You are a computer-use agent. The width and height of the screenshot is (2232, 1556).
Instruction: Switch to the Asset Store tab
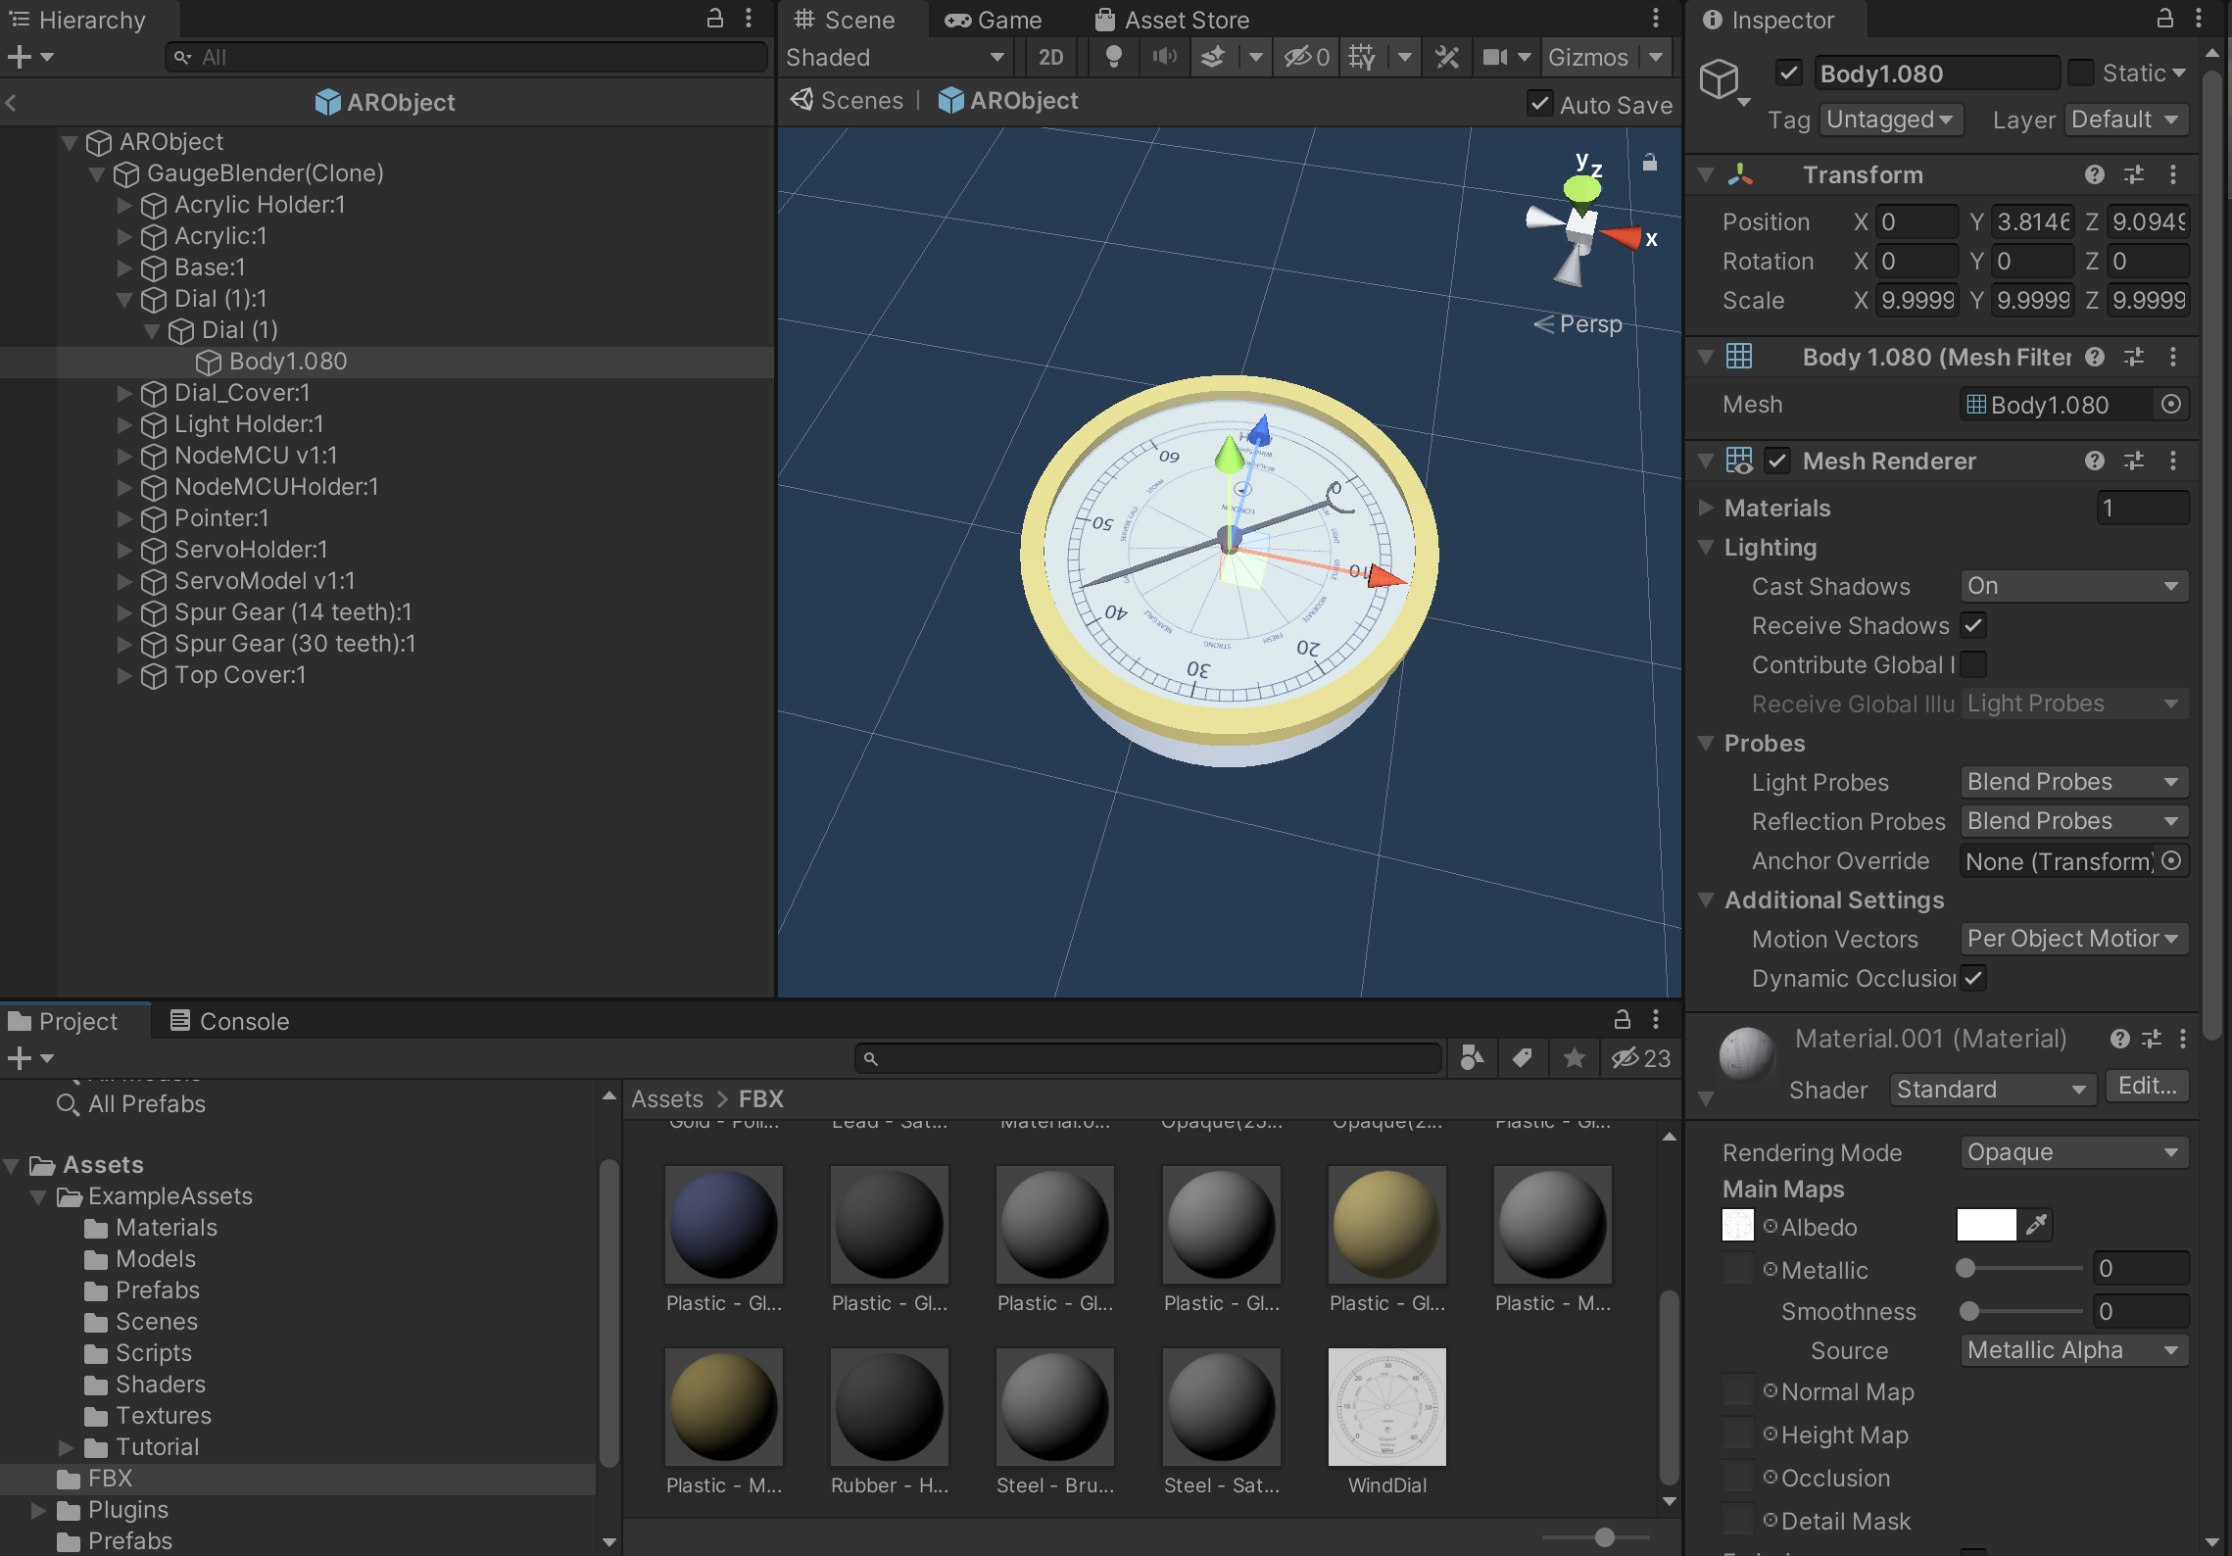point(1173,20)
